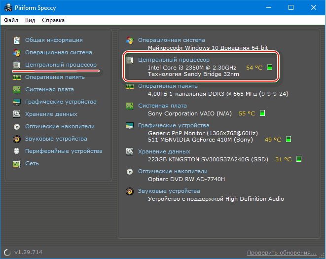This screenshot has width=326, height=259.
Task: Select Периферийные устройства in the sidebar
Action: coord(64,151)
